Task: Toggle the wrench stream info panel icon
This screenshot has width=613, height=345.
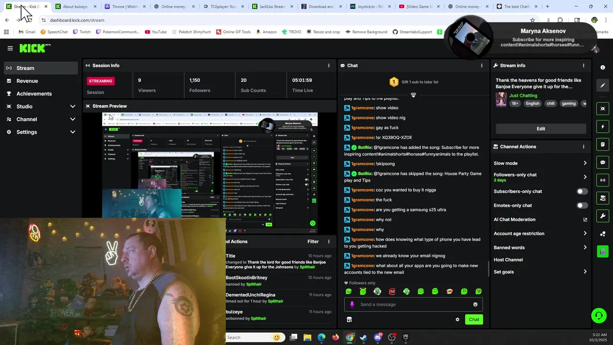Action: tap(603, 216)
